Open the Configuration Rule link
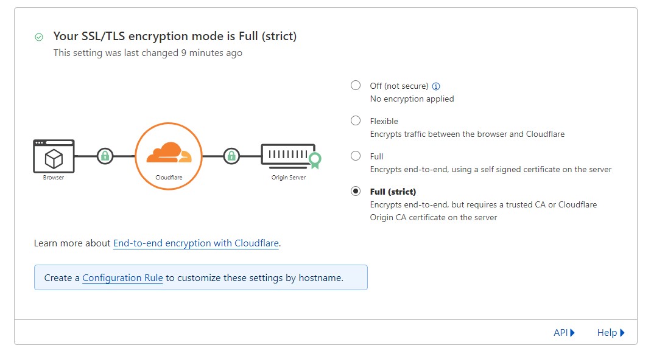This screenshot has width=651, height=351. tap(122, 277)
